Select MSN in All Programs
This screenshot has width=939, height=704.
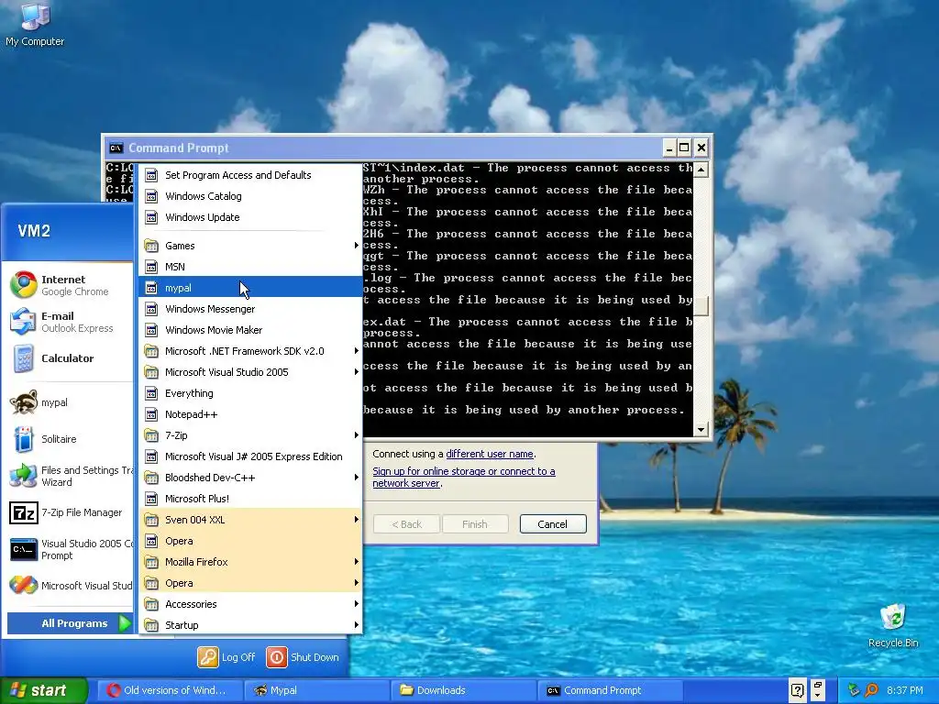pos(250,267)
